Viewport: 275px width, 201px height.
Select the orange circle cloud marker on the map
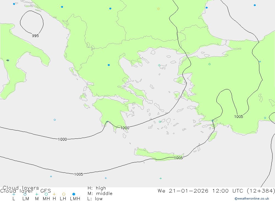tap(158, 9)
